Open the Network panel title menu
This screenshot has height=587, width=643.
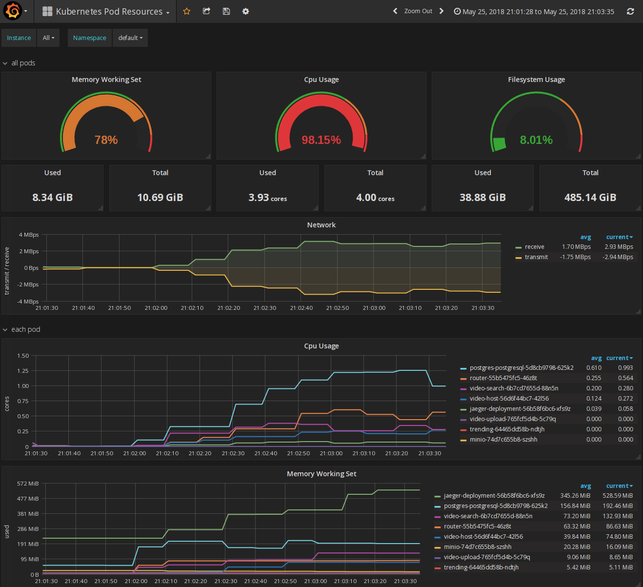tap(321, 225)
